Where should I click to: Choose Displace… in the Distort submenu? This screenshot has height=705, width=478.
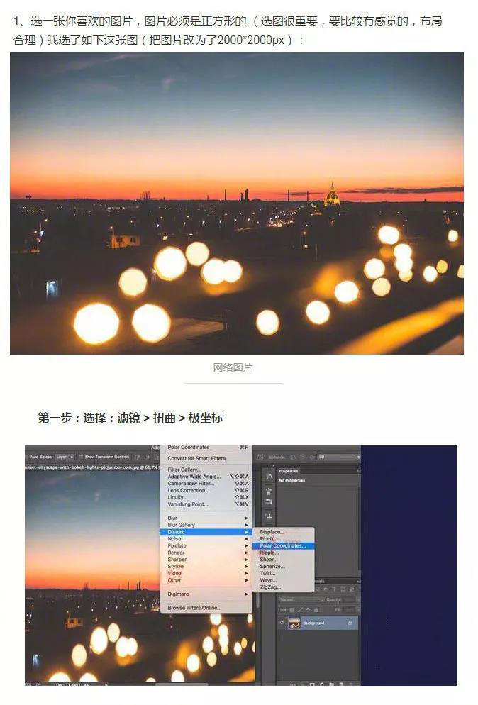pyautogui.click(x=283, y=532)
